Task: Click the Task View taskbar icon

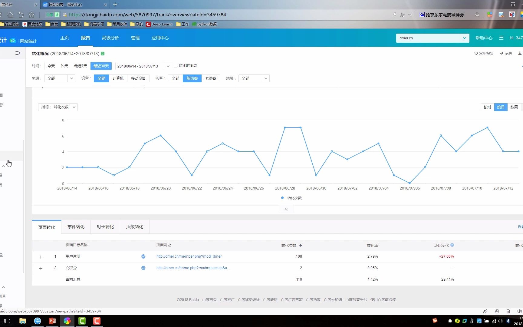Action: pos(8,321)
